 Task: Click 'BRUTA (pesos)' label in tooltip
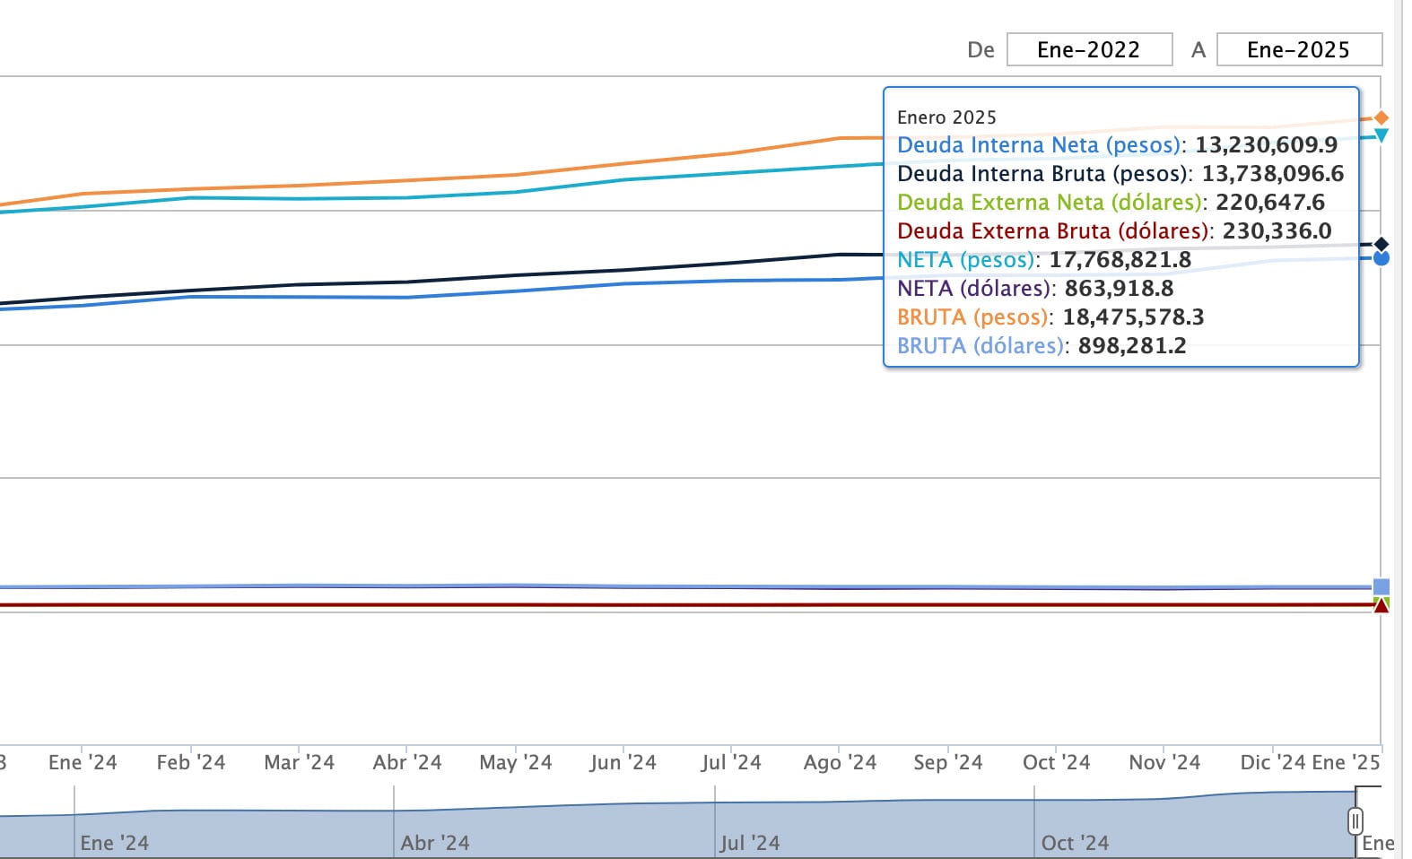coord(972,317)
